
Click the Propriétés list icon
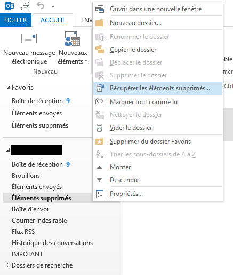click(100, 194)
